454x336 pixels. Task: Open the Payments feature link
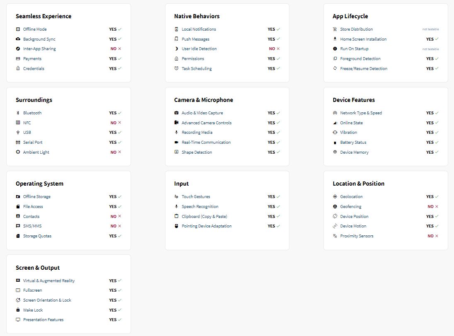32,59
